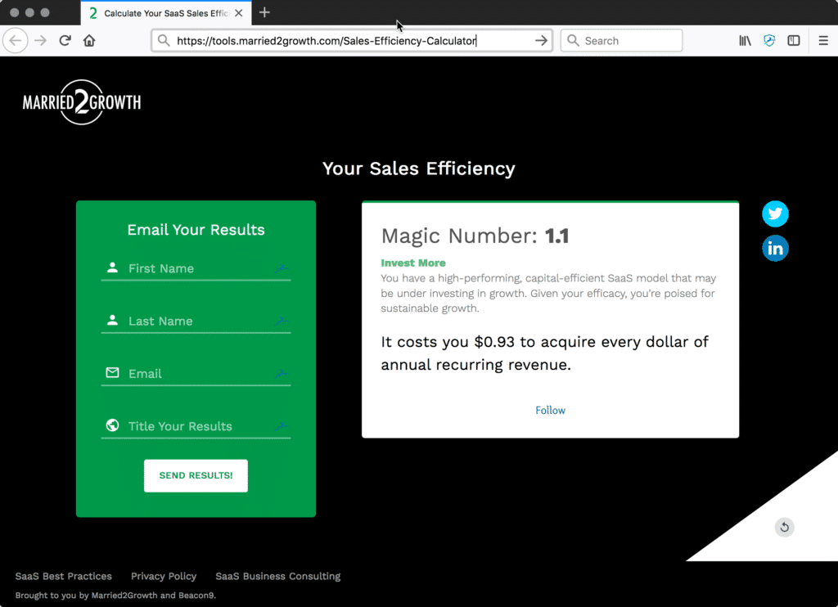Click the SEND RESULTS! button
838x607 pixels.
196,475
